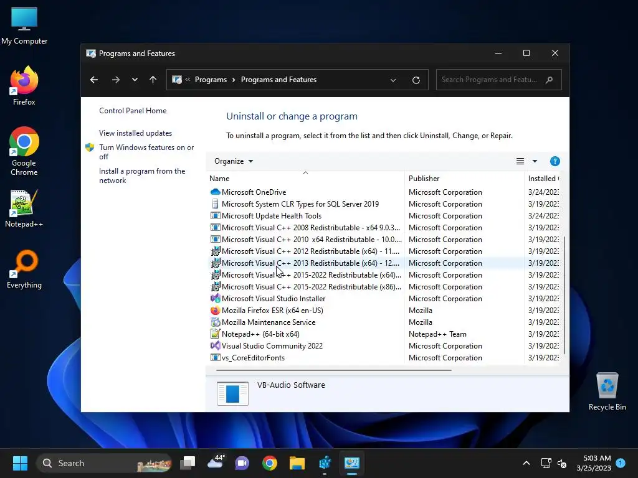Open Control Panel Home link
Screen dimensions: 638x478
pyautogui.click(x=133, y=111)
